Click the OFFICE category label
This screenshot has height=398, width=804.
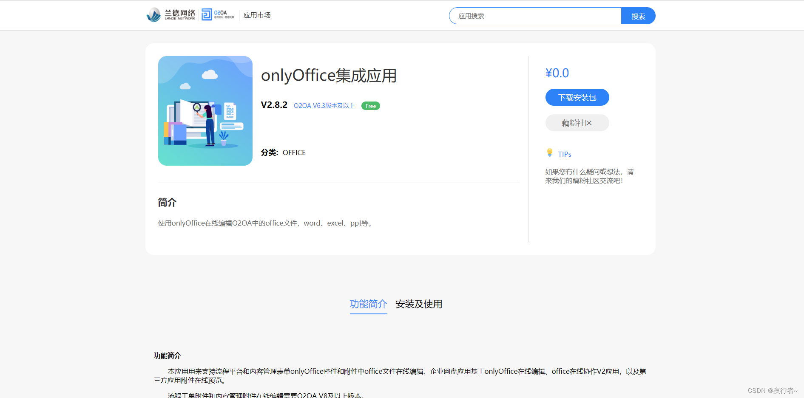click(x=294, y=152)
